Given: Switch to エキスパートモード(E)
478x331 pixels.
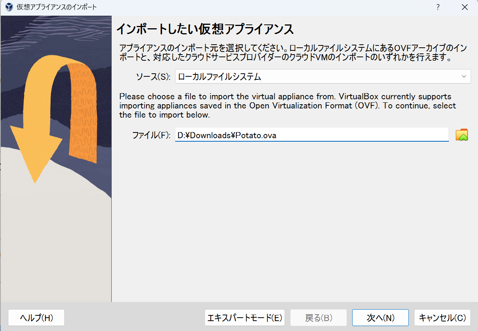Looking at the screenshot, I should pos(245,318).
